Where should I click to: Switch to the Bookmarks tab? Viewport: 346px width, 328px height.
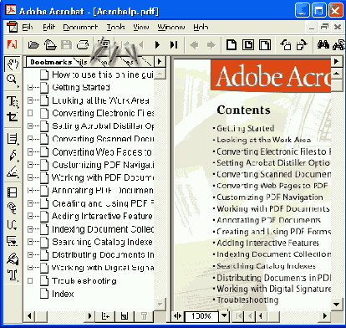pos(51,62)
